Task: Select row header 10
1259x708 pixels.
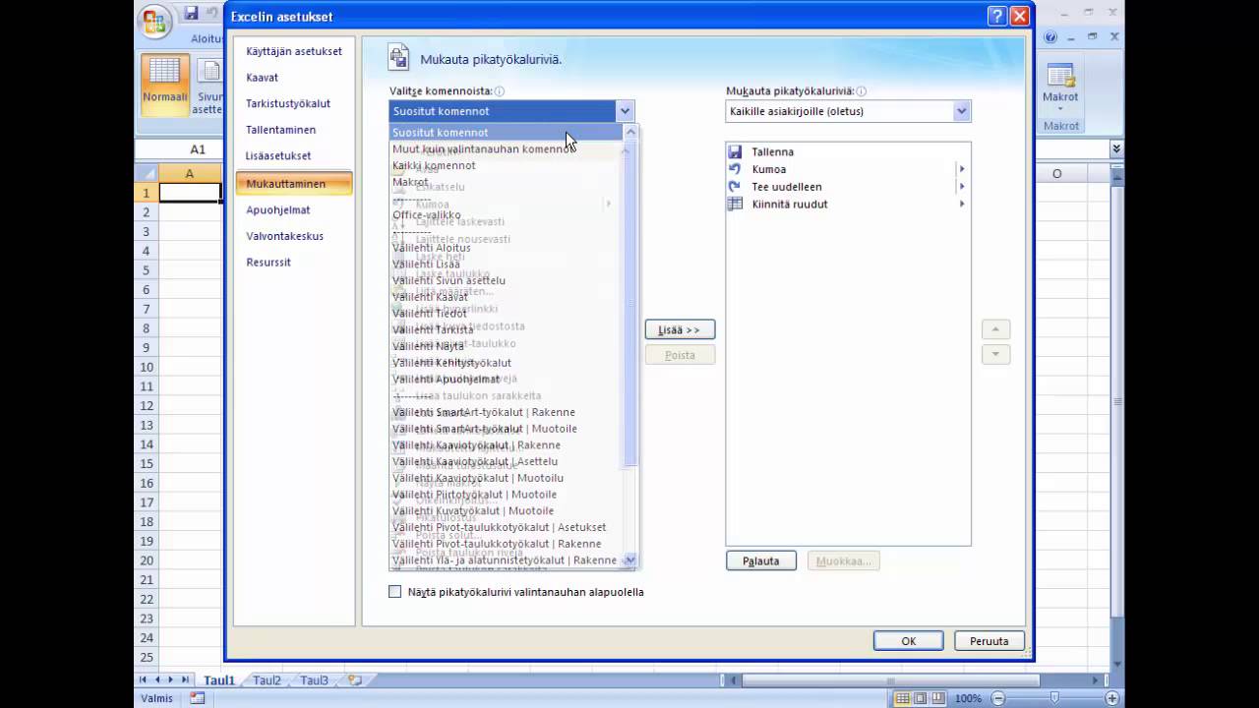Action: [147, 367]
